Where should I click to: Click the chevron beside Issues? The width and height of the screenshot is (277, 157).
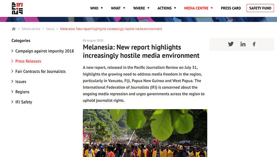[12, 81]
